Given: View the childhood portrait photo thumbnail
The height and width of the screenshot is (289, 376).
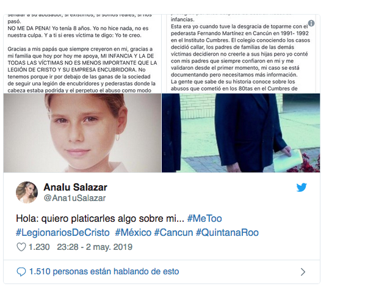Looking at the screenshot, I should pos(82,133).
